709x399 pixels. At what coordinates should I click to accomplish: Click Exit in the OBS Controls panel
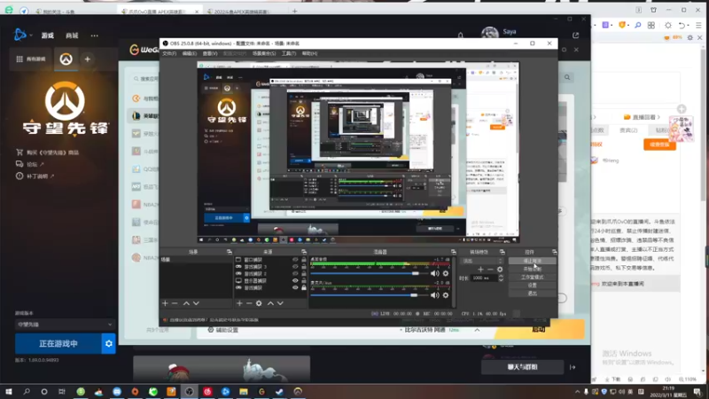[x=532, y=293]
